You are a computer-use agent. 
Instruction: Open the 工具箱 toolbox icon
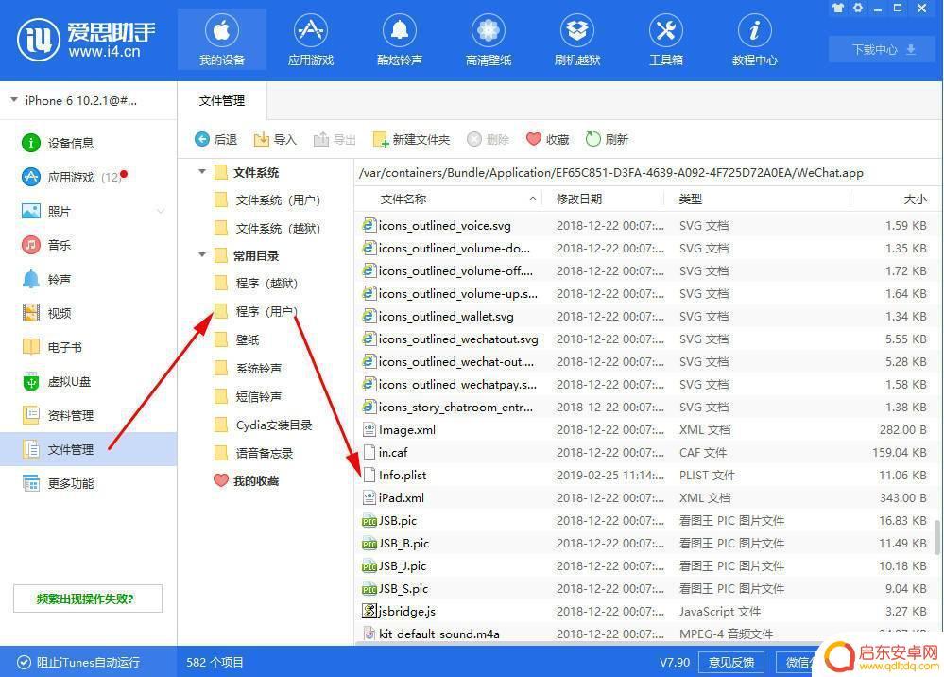coord(666,40)
